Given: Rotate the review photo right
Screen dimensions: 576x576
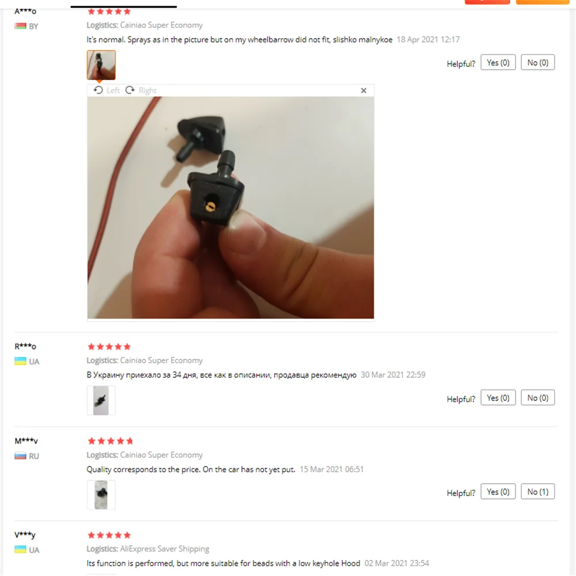Looking at the screenshot, I should pos(141,90).
